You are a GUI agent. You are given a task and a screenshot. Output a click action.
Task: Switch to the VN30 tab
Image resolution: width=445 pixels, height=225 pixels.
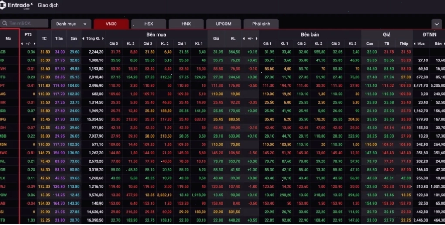[111, 24]
